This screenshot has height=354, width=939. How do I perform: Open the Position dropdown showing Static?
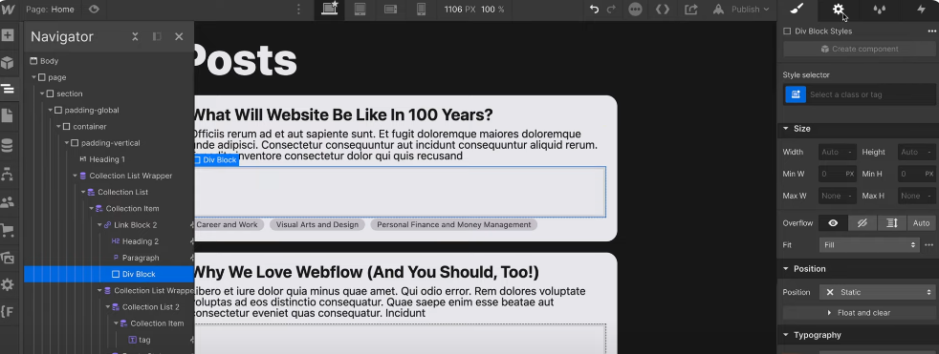(876, 292)
